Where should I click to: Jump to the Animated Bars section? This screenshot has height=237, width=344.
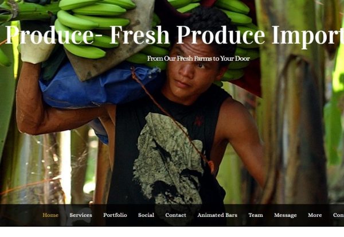pos(217,215)
